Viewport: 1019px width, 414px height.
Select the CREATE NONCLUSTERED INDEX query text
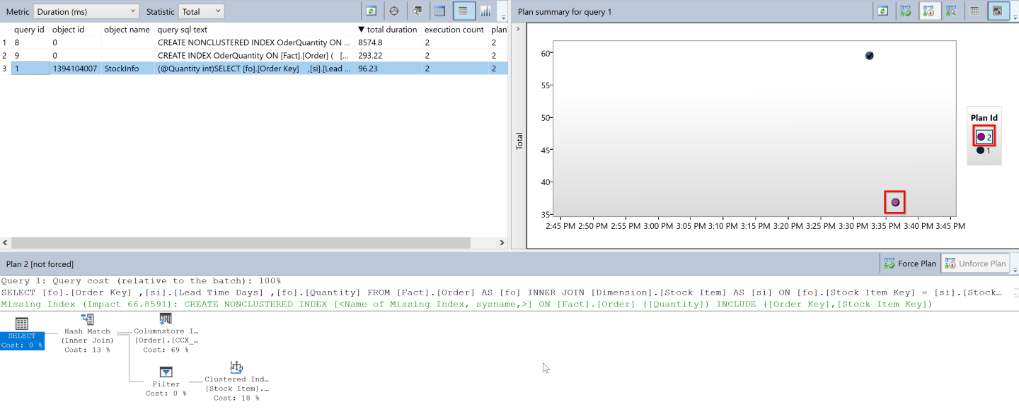[254, 42]
